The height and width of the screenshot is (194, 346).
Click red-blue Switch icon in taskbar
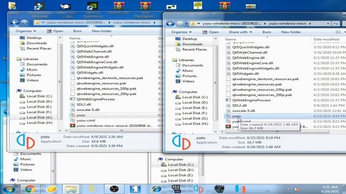coord(240,189)
